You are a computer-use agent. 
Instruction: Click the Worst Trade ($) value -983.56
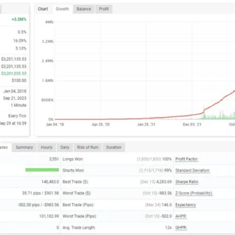coord(165,193)
